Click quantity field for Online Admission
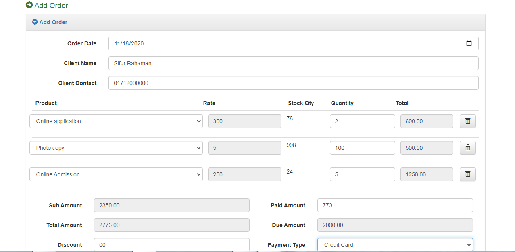 [x=362, y=174]
